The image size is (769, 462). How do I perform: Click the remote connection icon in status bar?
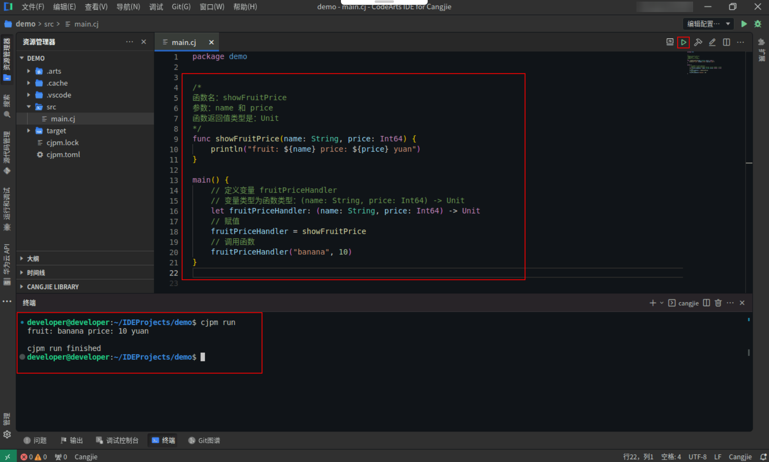pos(8,456)
